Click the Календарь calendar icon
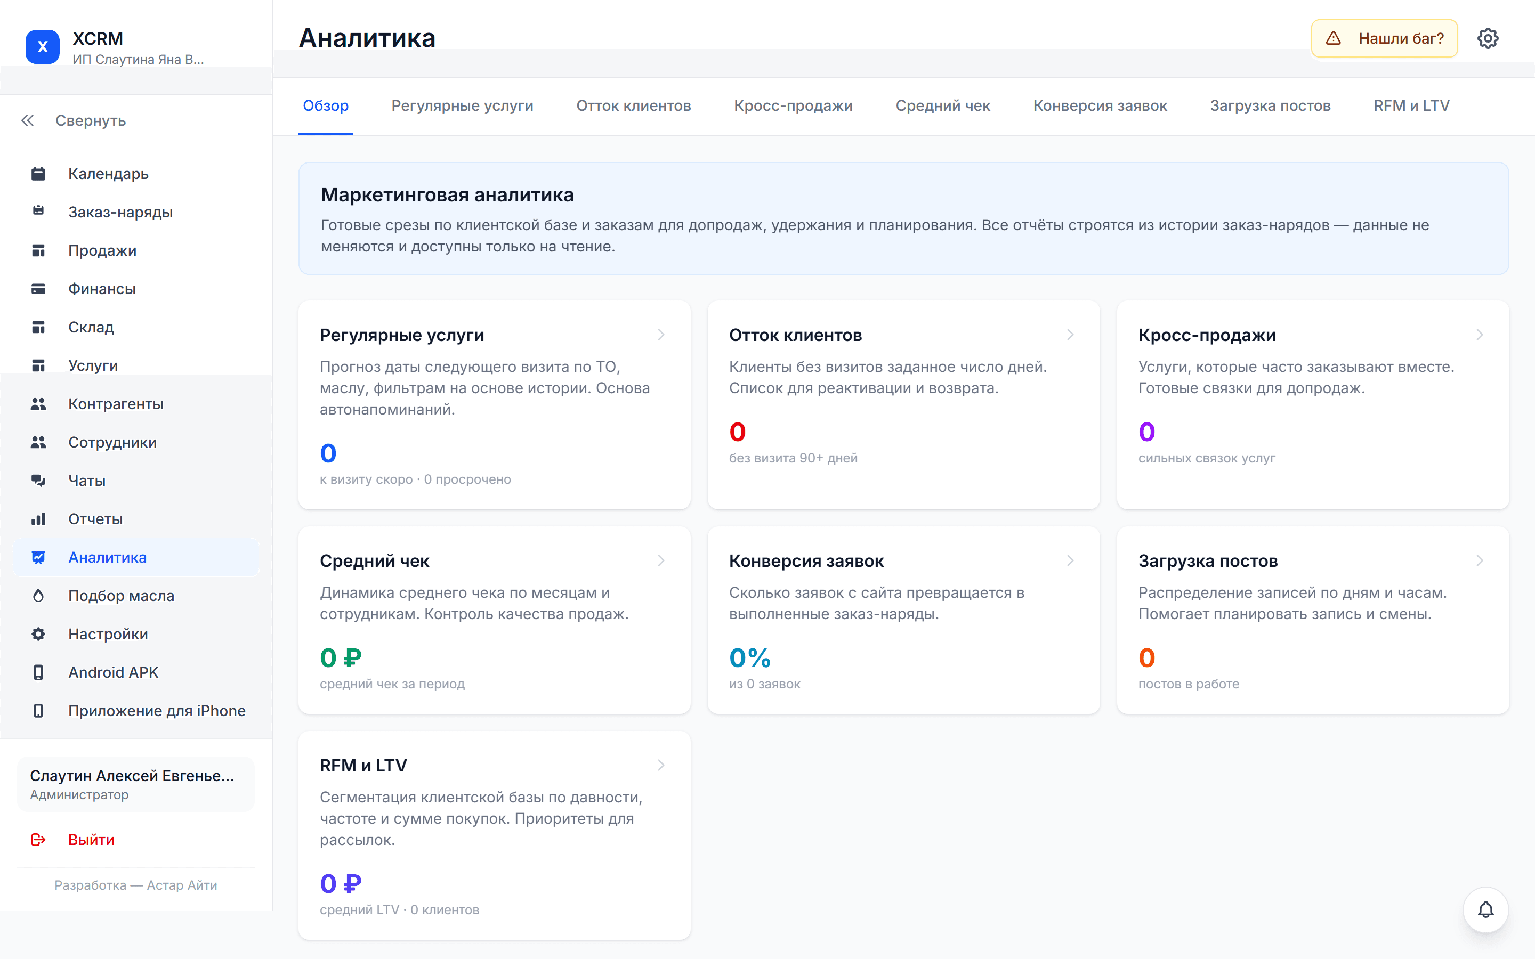Viewport: 1535px width, 959px height. click(38, 174)
